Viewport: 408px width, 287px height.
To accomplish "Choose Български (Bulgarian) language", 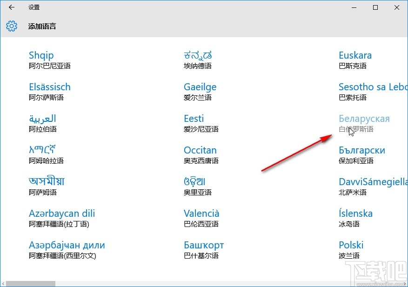I will [362, 150].
